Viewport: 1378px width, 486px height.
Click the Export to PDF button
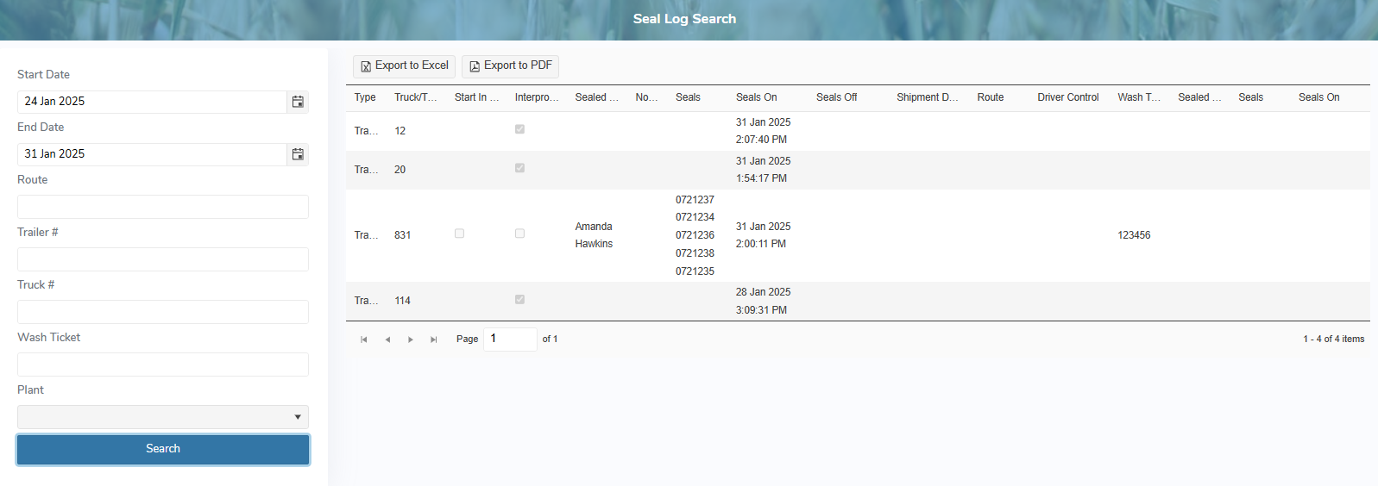pos(510,66)
